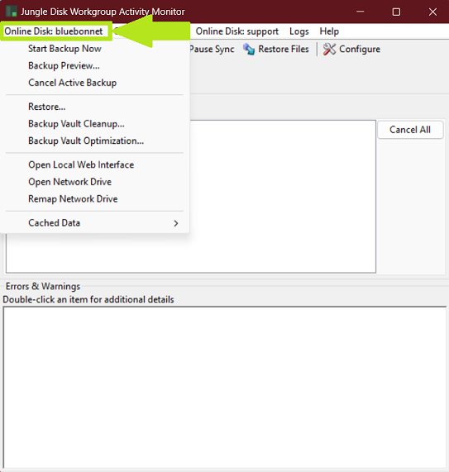Minimize the Activity Monitor window
449x472 pixels.
coord(361,12)
